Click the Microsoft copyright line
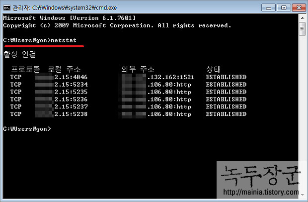 [117, 25]
